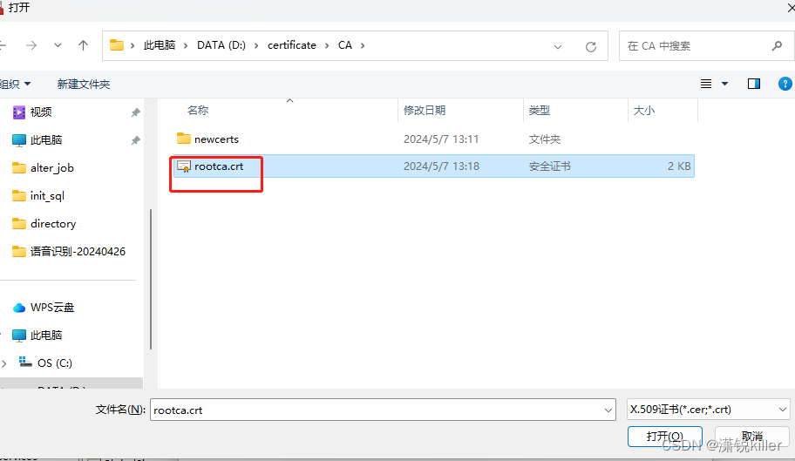795x461 pixels.
Task: Sort by 名称 column
Action: point(198,111)
